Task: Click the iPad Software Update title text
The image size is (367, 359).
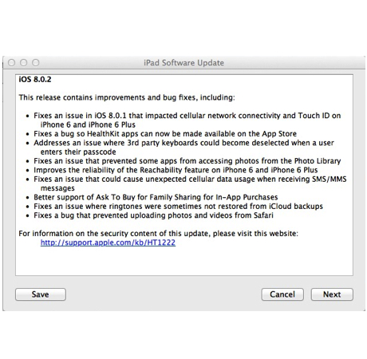Action: point(183,63)
